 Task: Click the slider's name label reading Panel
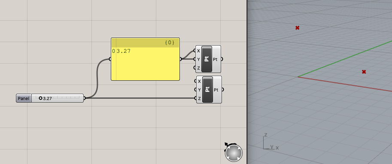(x=24, y=98)
